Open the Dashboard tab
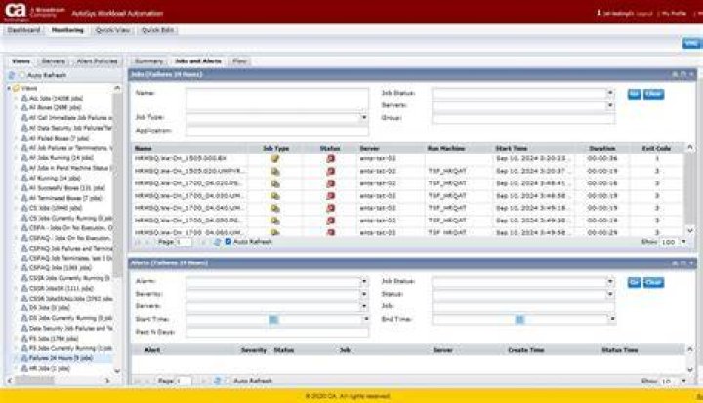This screenshot has width=703, height=403. (x=23, y=30)
